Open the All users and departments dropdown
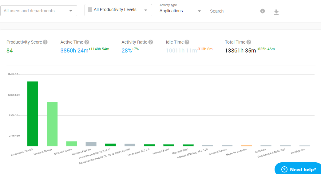 pyautogui.click(x=38, y=11)
